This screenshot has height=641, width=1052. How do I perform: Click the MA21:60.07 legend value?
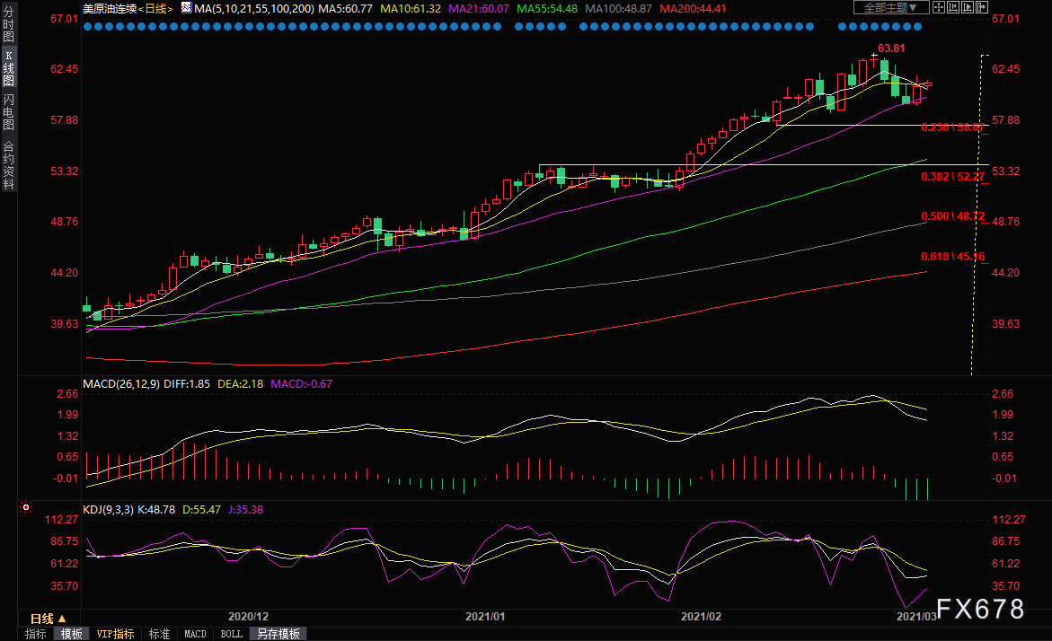point(478,9)
